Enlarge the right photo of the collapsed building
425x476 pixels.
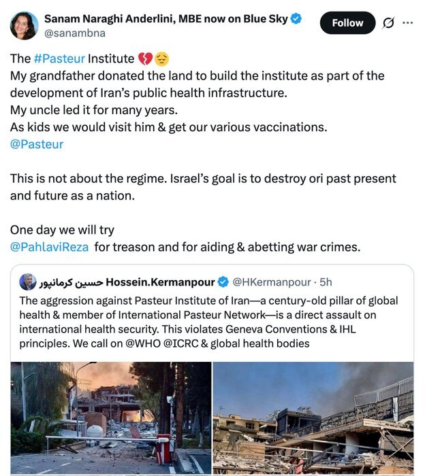point(313,418)
